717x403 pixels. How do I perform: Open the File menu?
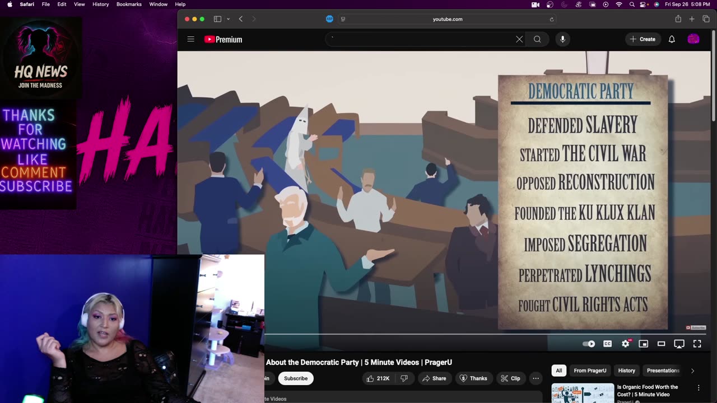(46, 4)
